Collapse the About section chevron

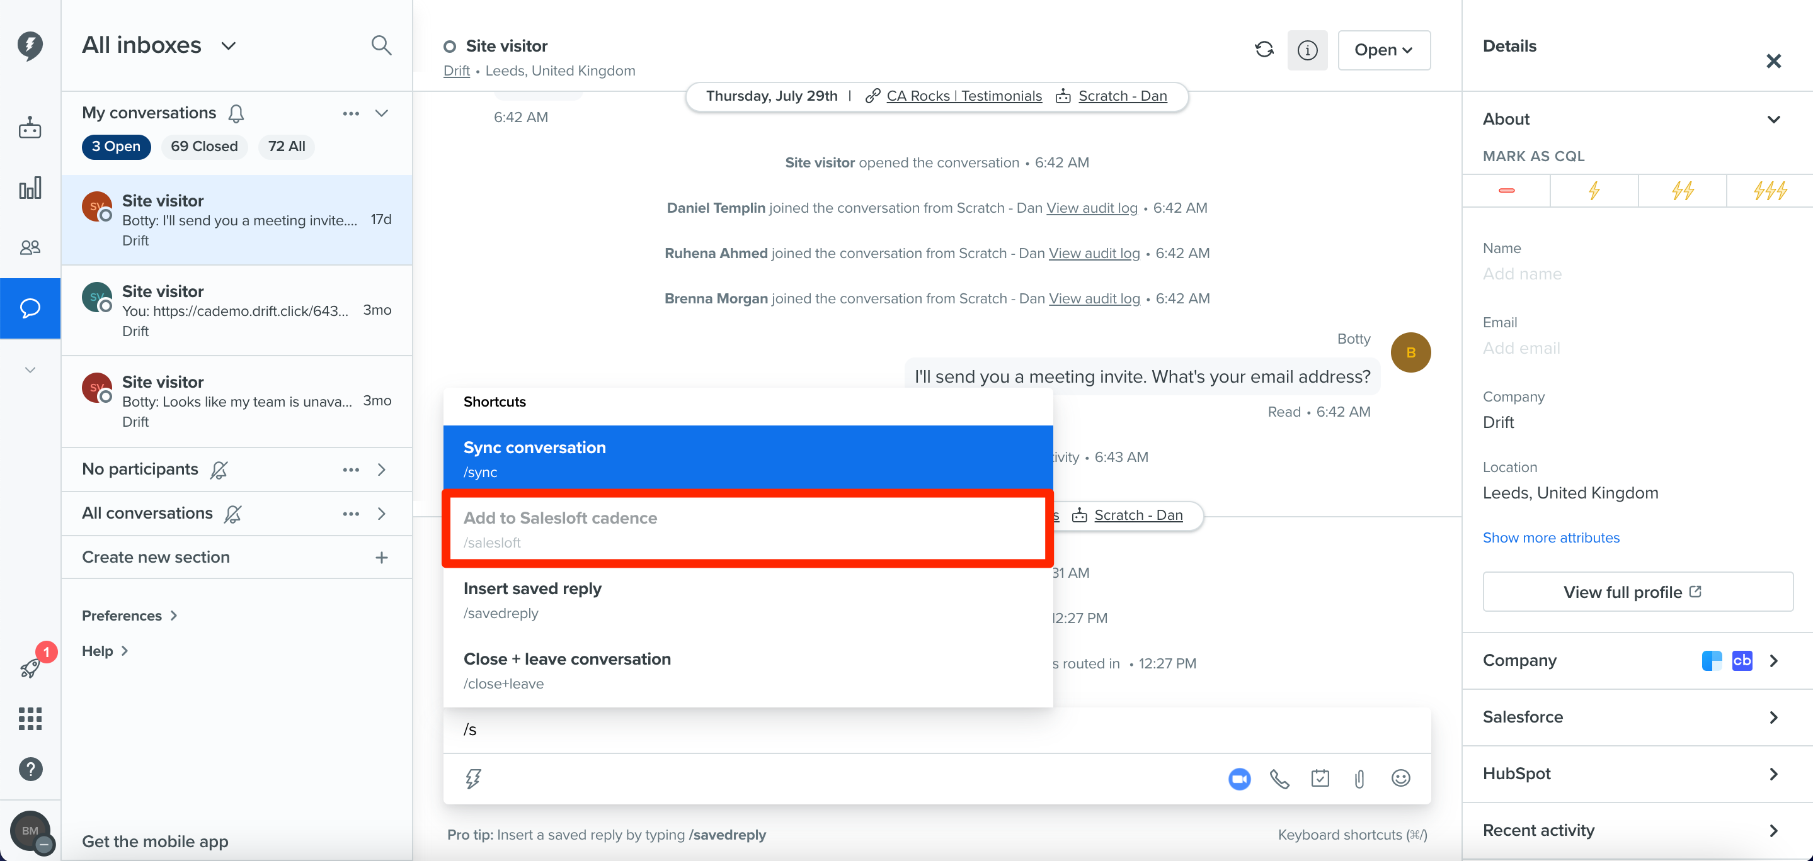1773,119
